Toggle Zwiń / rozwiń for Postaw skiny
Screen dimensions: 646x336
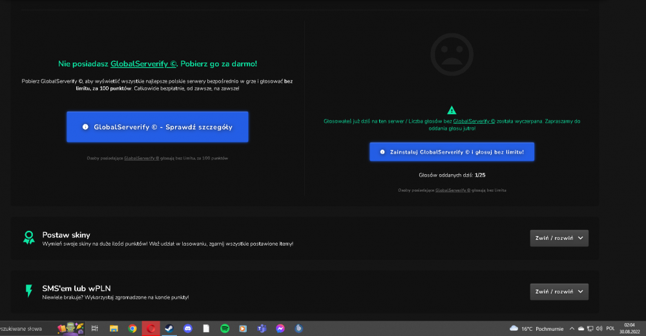tap(559, 238)
